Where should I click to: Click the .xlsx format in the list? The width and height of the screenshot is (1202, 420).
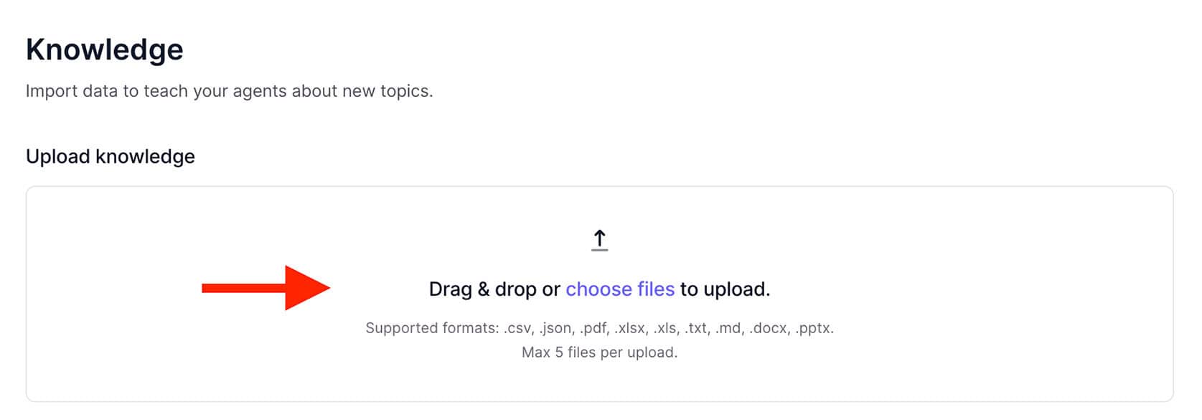click(x=631, y=328)
